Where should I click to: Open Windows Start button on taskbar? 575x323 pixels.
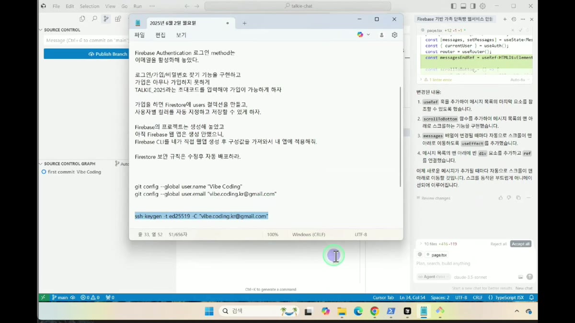pos(209,311)
